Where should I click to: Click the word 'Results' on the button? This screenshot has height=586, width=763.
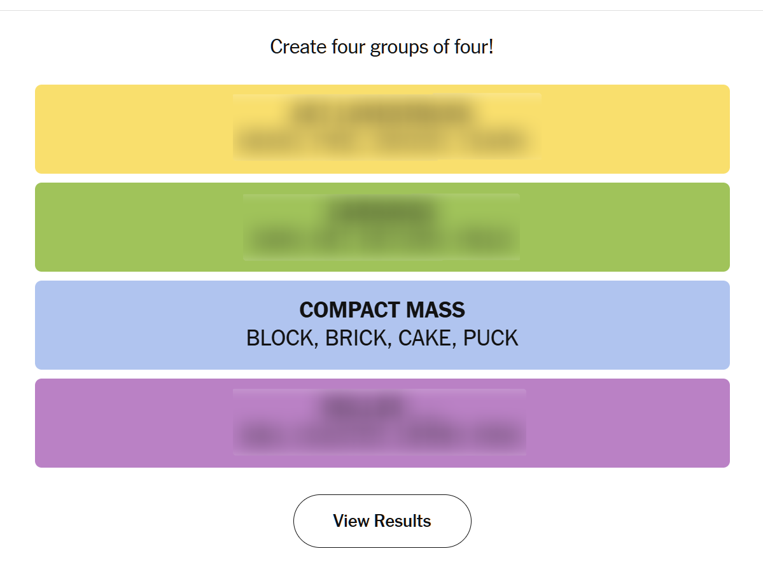402,521
